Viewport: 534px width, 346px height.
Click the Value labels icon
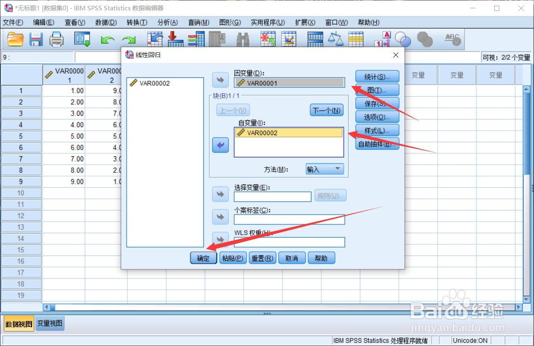point(383,40)
